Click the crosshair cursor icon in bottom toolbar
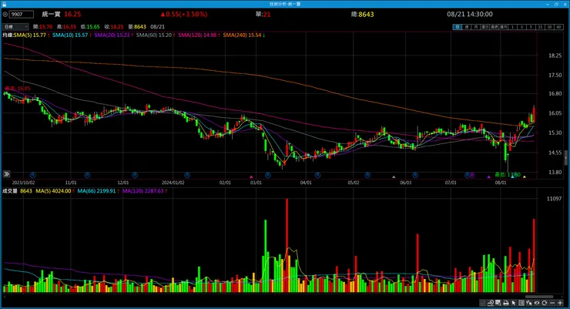Screen dimensions: 570x309 [x=529, y=303]
